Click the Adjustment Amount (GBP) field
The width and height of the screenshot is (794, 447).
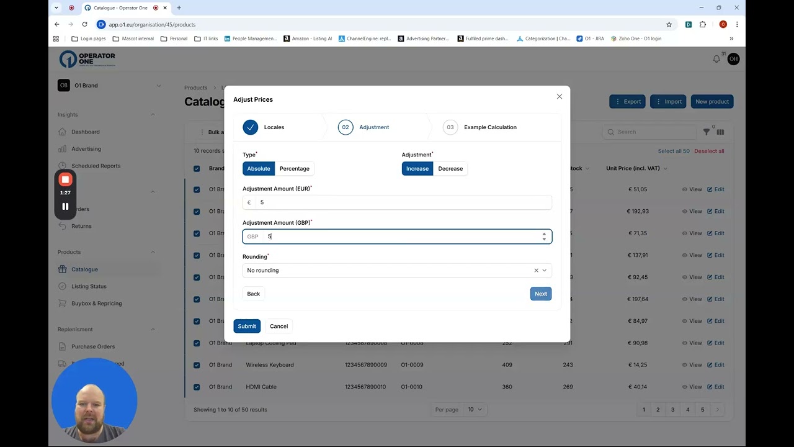(397, 237)
